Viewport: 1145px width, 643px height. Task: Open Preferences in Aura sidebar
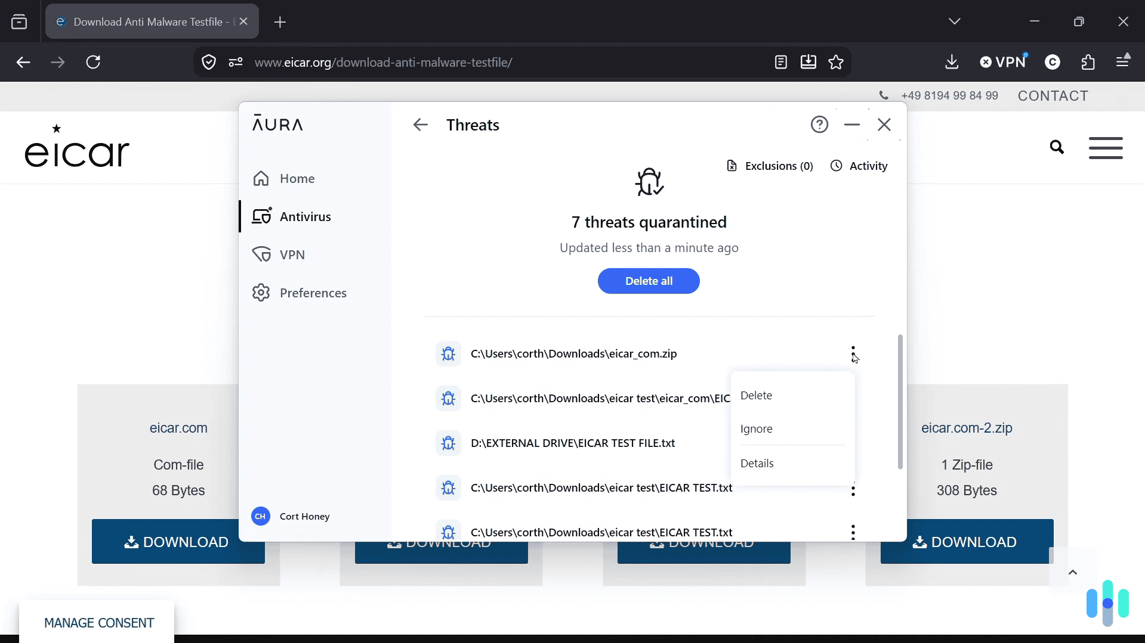299,293
